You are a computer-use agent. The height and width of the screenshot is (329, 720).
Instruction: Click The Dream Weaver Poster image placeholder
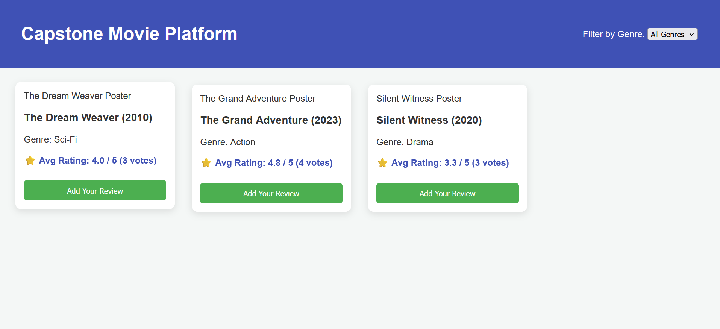click(x=77, y=96)
